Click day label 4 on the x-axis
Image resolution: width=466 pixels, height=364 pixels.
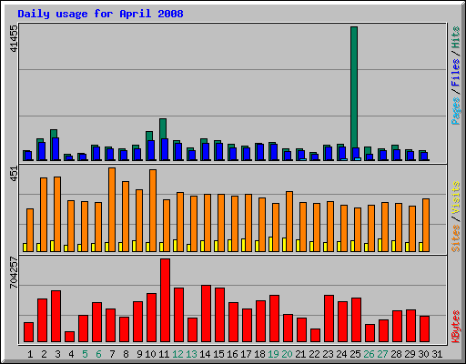click(71, 354)
